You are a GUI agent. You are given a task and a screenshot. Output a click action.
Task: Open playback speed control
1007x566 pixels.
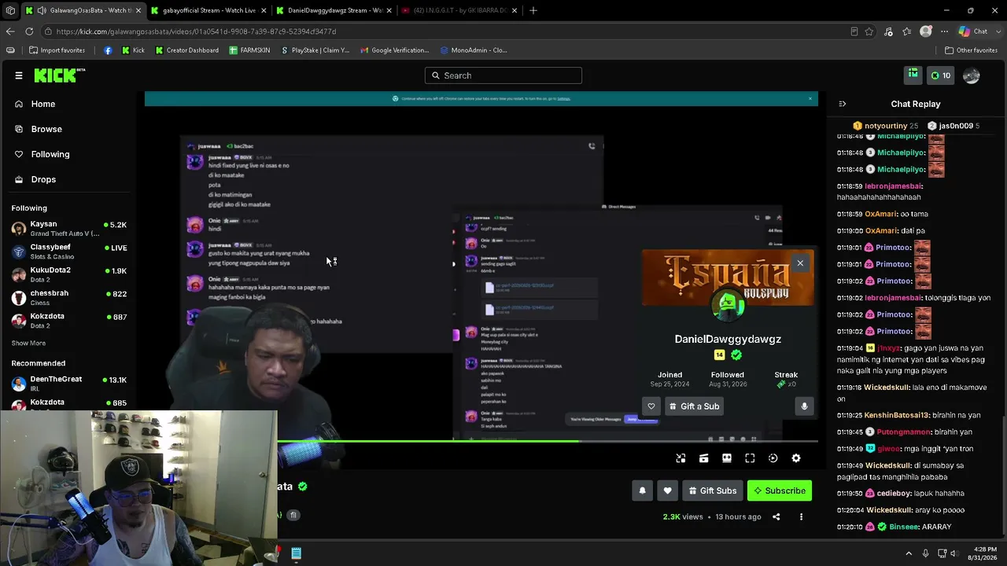[x=773, y=458]
